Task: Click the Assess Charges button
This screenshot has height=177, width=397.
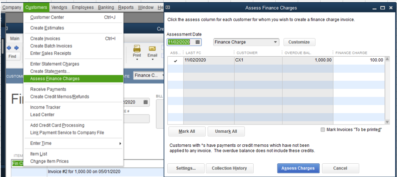Action: (x=298, y=168)
